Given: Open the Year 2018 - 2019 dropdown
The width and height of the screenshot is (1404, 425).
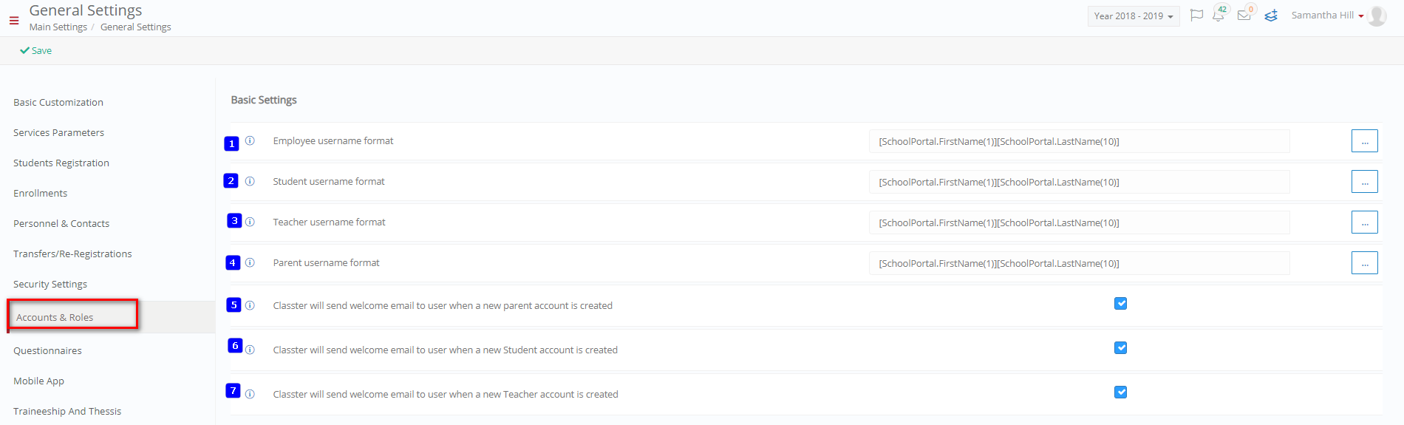Looking at the screenshot, I should [1134, 16].
